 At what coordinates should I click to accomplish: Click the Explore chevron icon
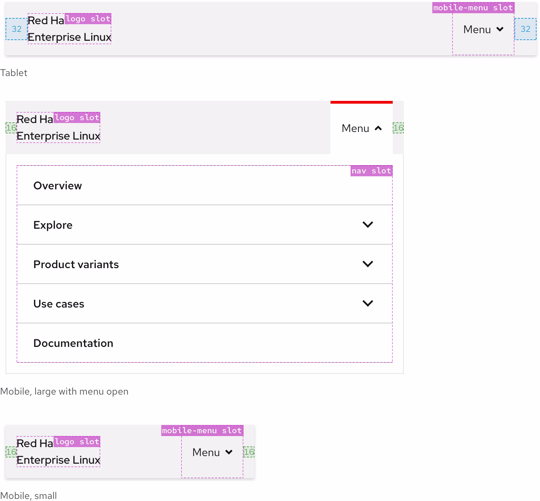368,224
